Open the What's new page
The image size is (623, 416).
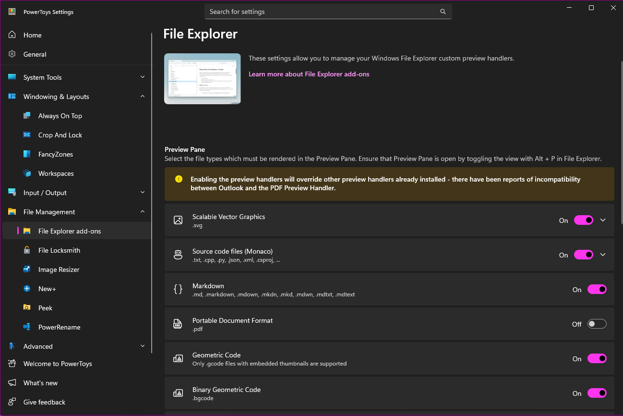click(x=77, y=383)
